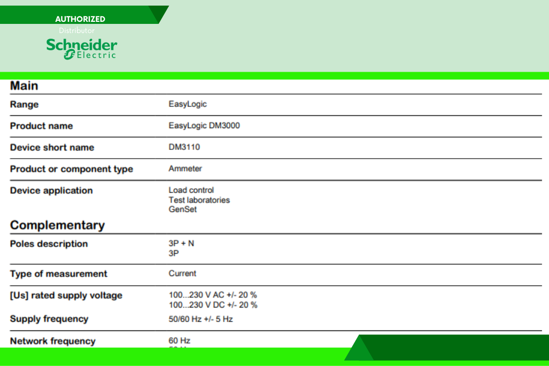Click the [Us] rated supply voltage label

click(66, 296)
